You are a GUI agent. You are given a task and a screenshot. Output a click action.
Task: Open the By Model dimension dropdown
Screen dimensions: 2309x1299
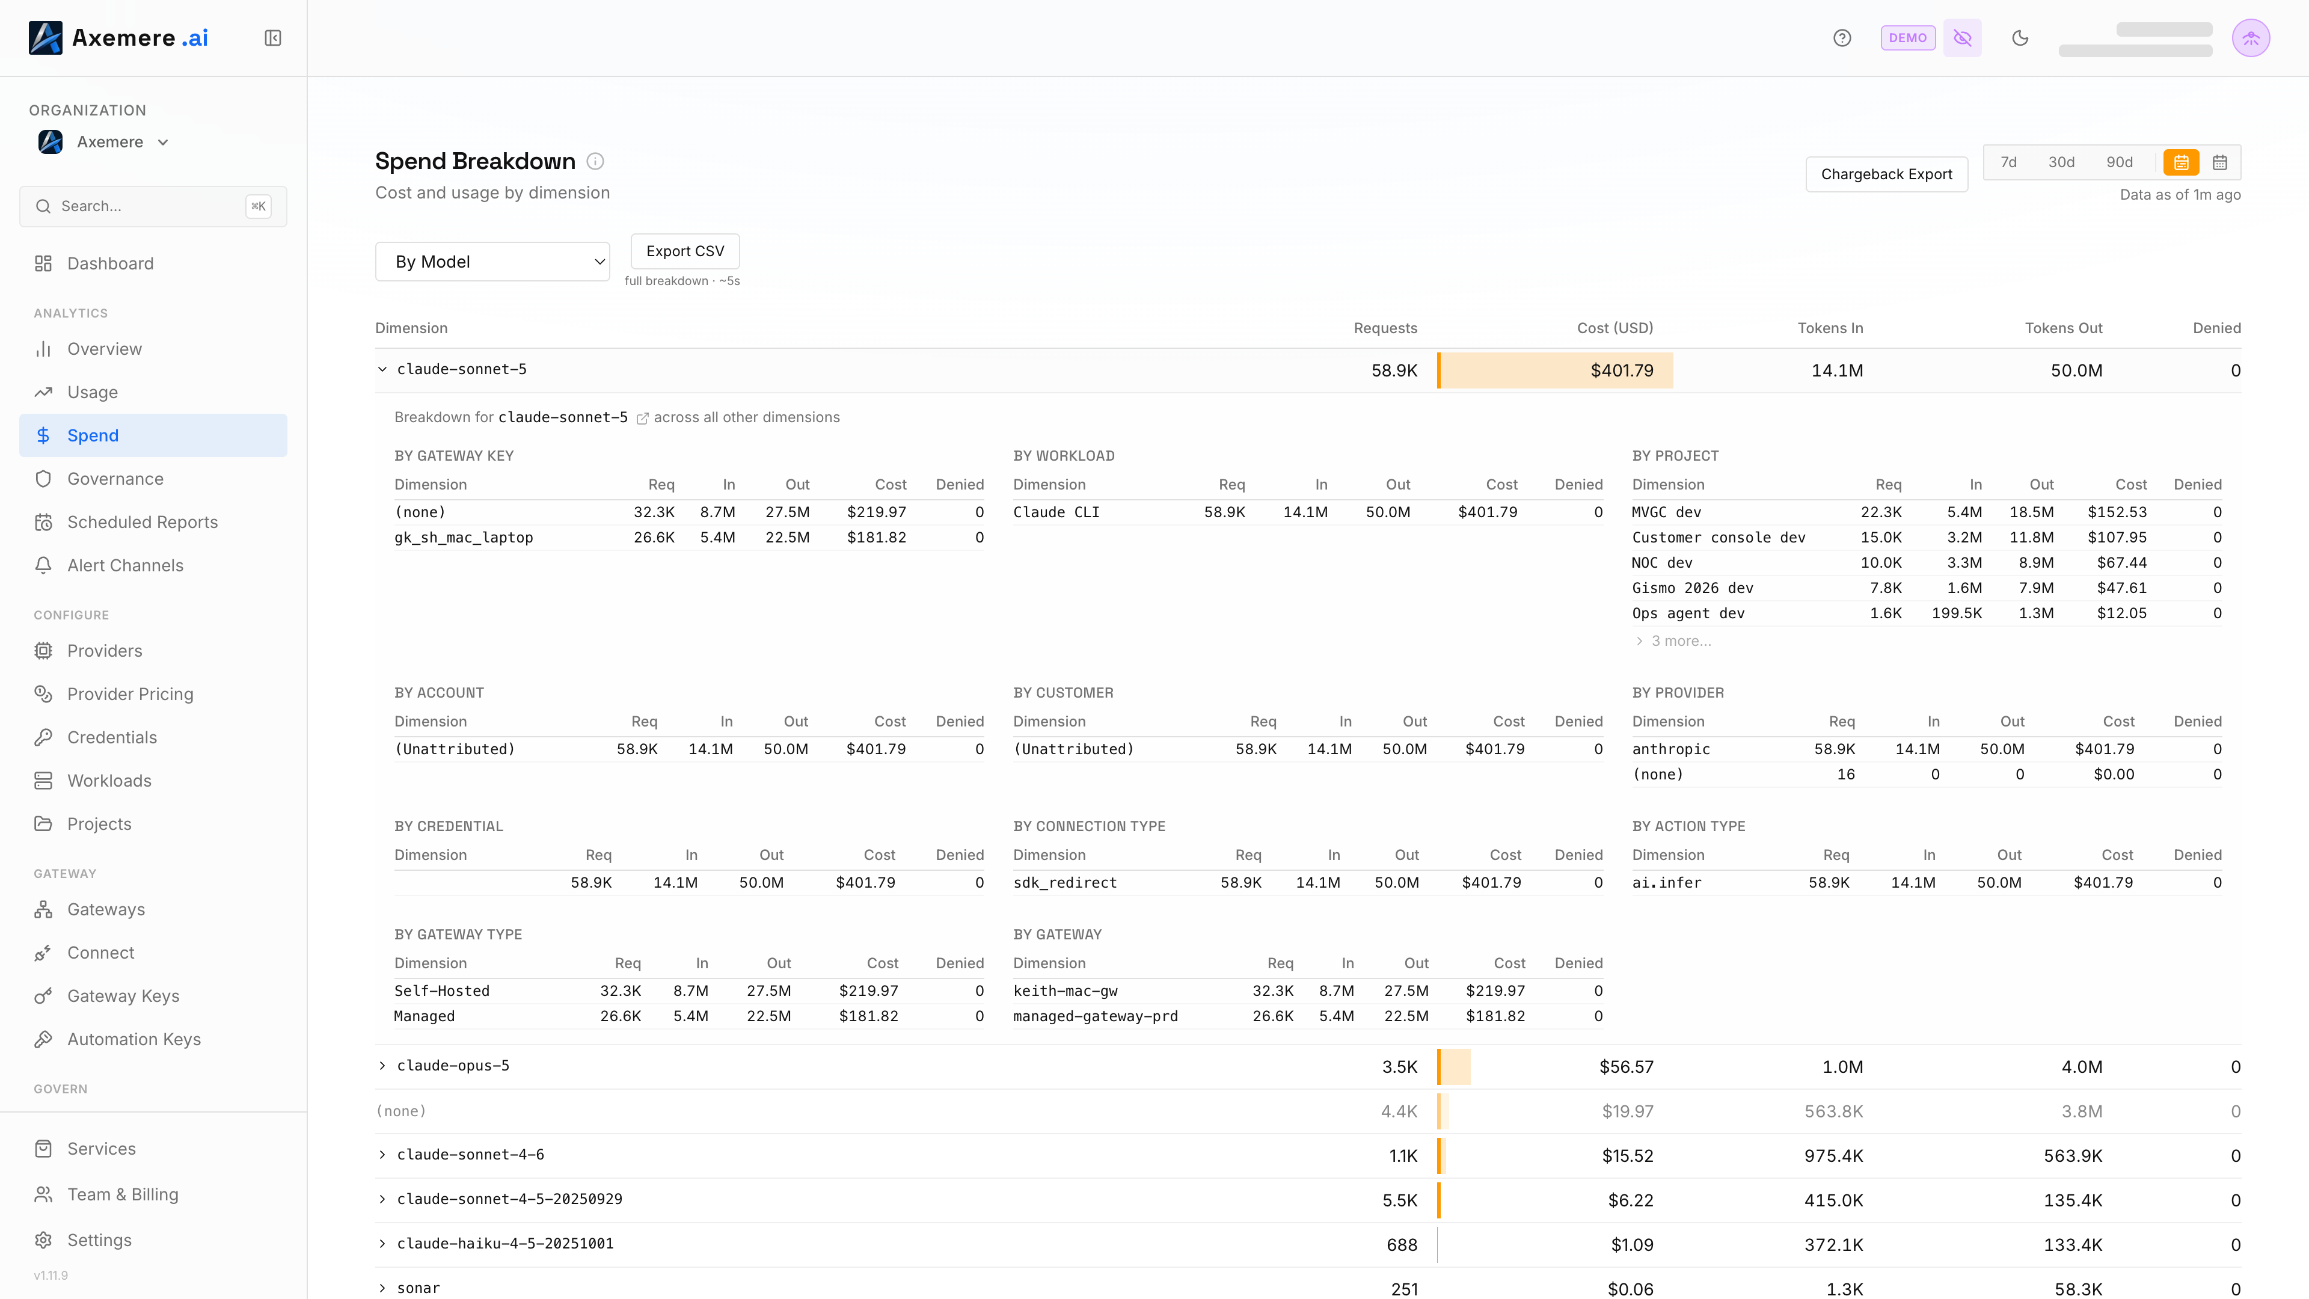point(492,262)
